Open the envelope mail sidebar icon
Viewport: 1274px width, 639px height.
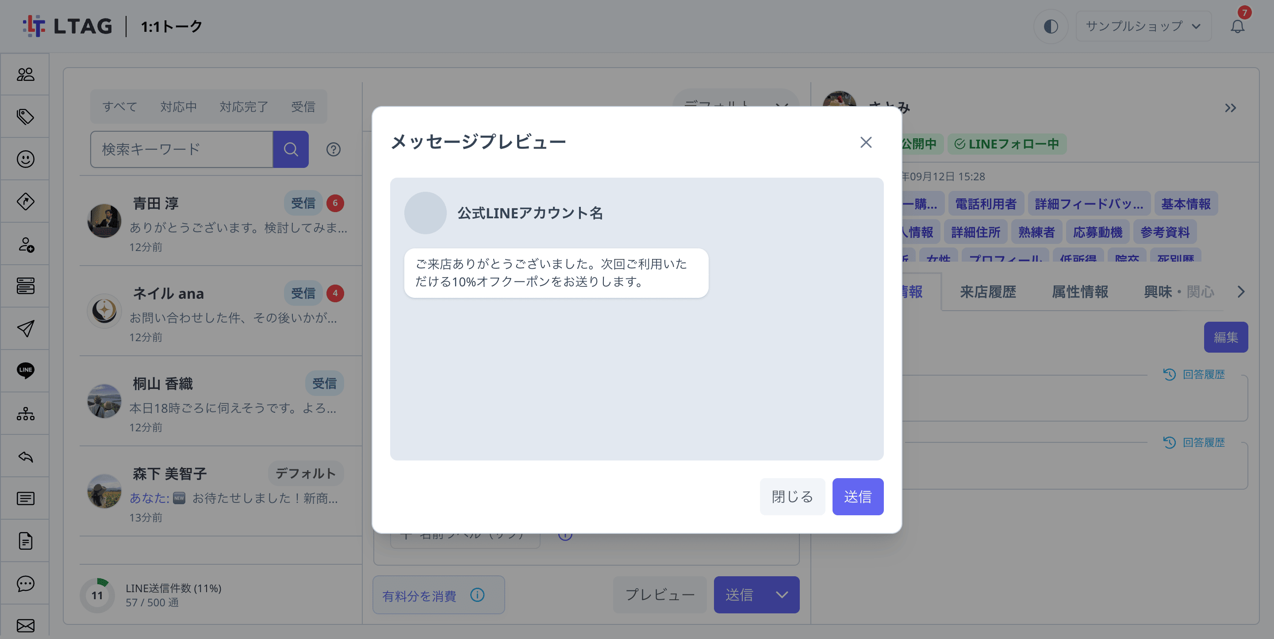tap(25, 625)
